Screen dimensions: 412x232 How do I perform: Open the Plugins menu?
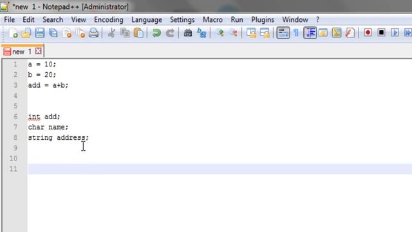tap(263, 20)
